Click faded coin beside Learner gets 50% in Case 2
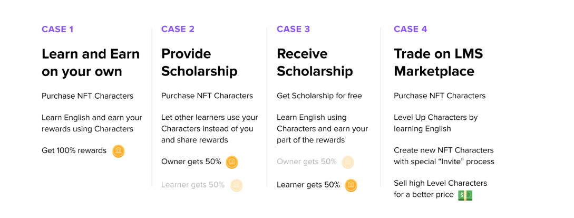This screenshot has height=218, width=574. (237, 185)
